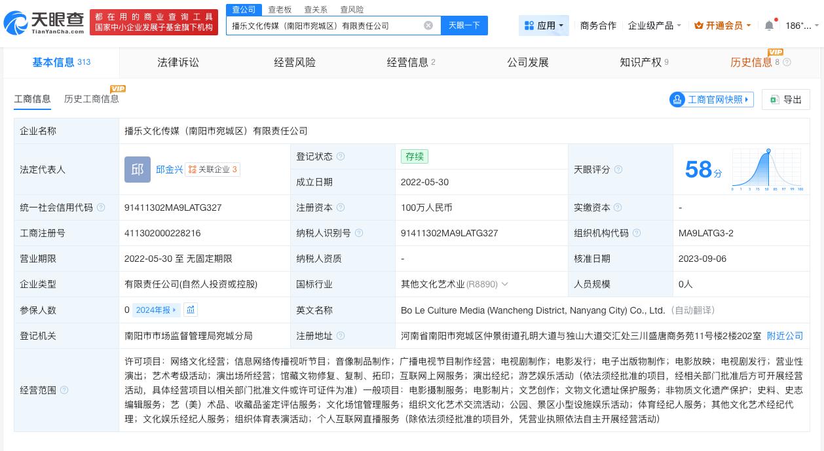The image size is (824, 451).
Task: Click help icon next to 天眼评分
Action: coord(618,170)
